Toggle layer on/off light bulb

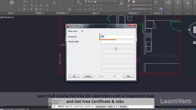coord(86,2)
